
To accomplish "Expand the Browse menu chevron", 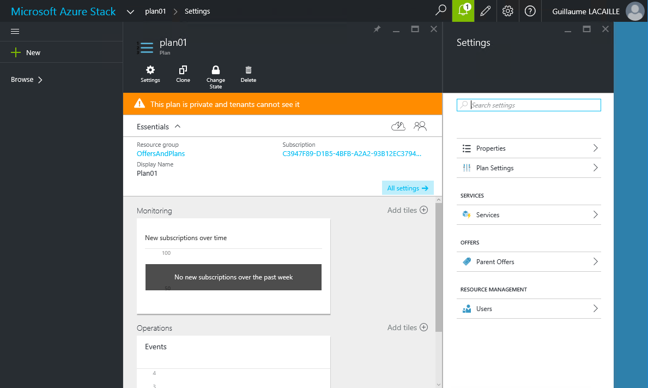I will pos(40,80).
